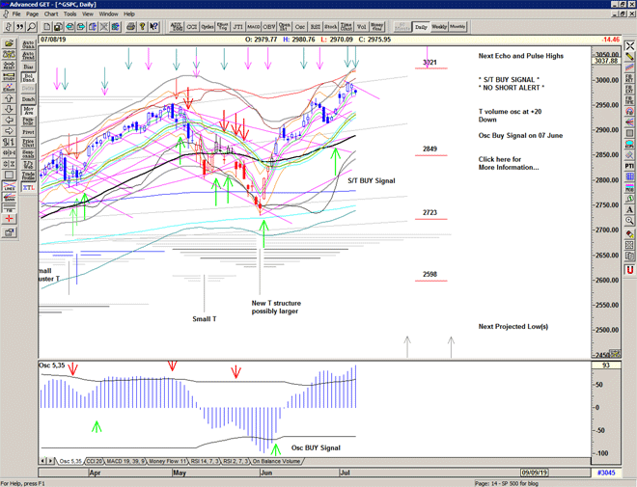The width and height of the screenshot is (637, 487).
Task: Click the PTI button on right toolbar
Action: (x=629, y=166)
